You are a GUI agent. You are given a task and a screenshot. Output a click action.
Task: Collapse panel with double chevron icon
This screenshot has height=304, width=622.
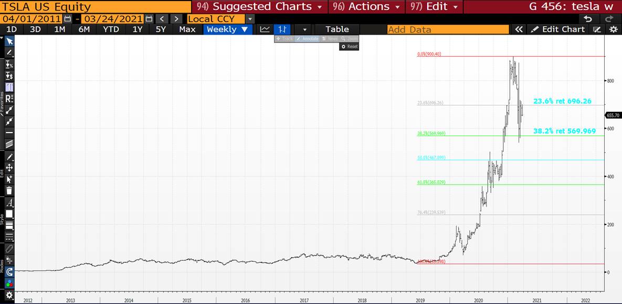click(519, 29)
